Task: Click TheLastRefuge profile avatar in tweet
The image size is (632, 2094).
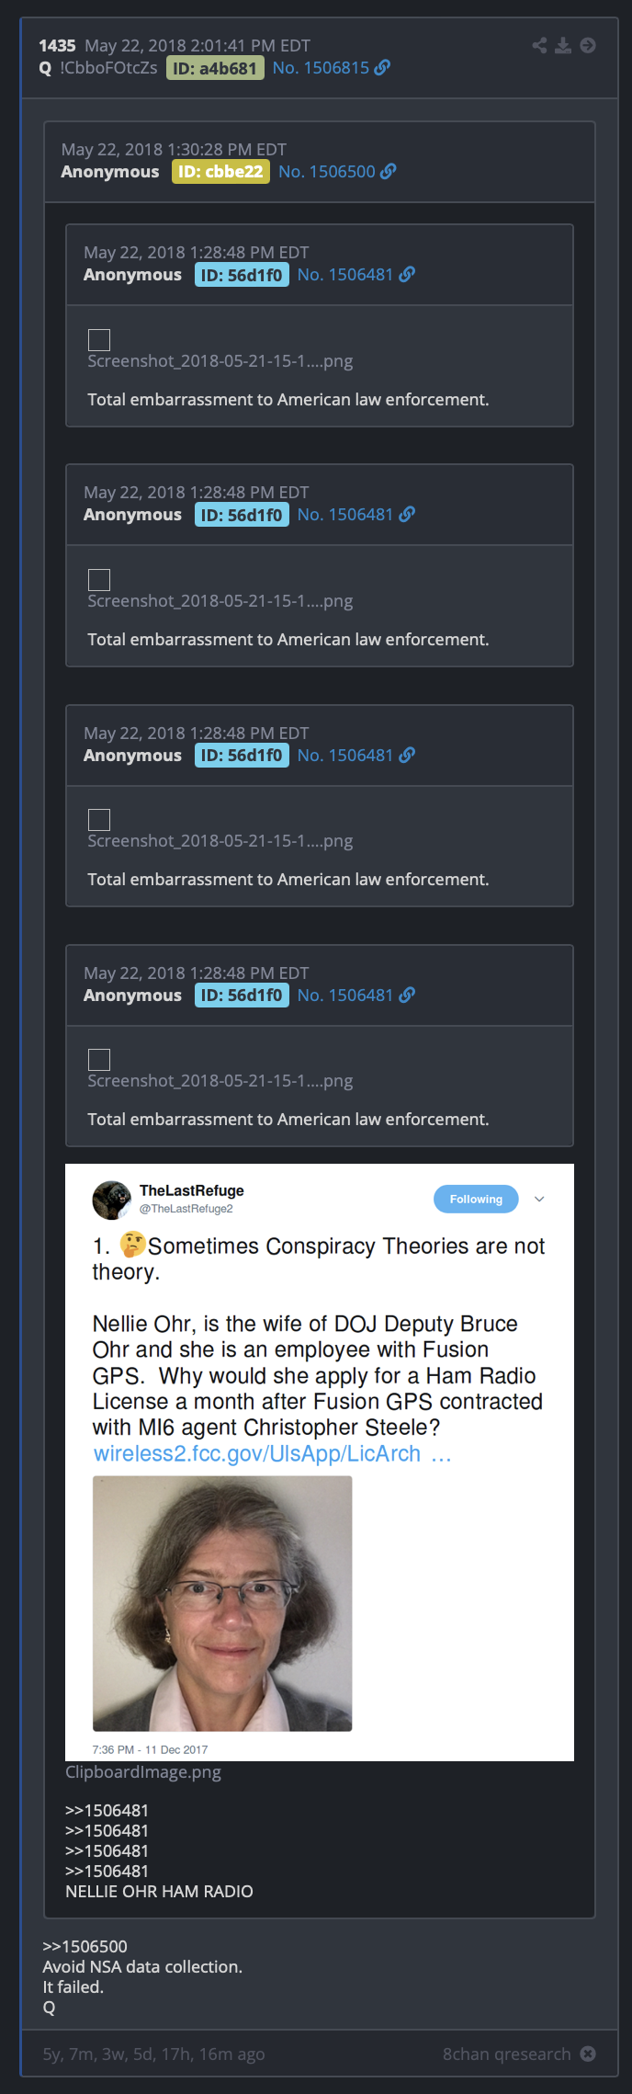Action: pos(112,1200)
